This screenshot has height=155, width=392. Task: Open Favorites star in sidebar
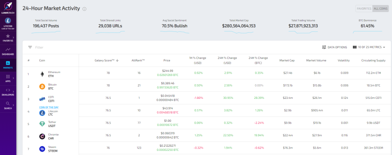(8, 36)
